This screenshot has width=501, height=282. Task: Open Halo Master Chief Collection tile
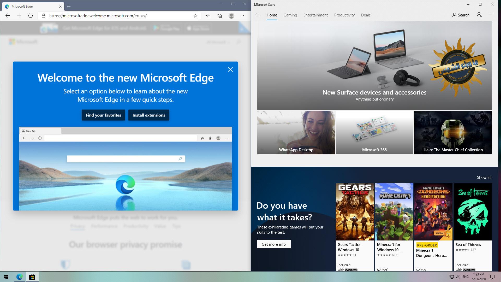click(453, 132)
